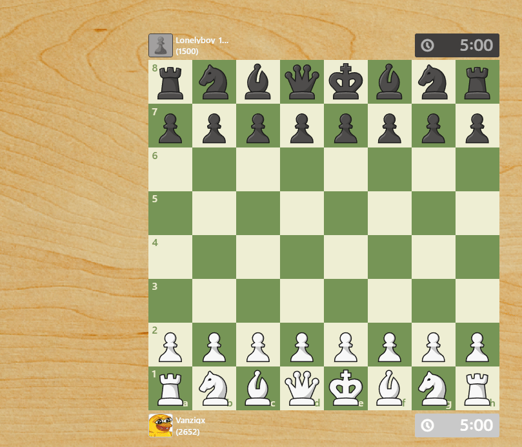
Task: Select the white knight on b1
Action: [x=214, y=388]
